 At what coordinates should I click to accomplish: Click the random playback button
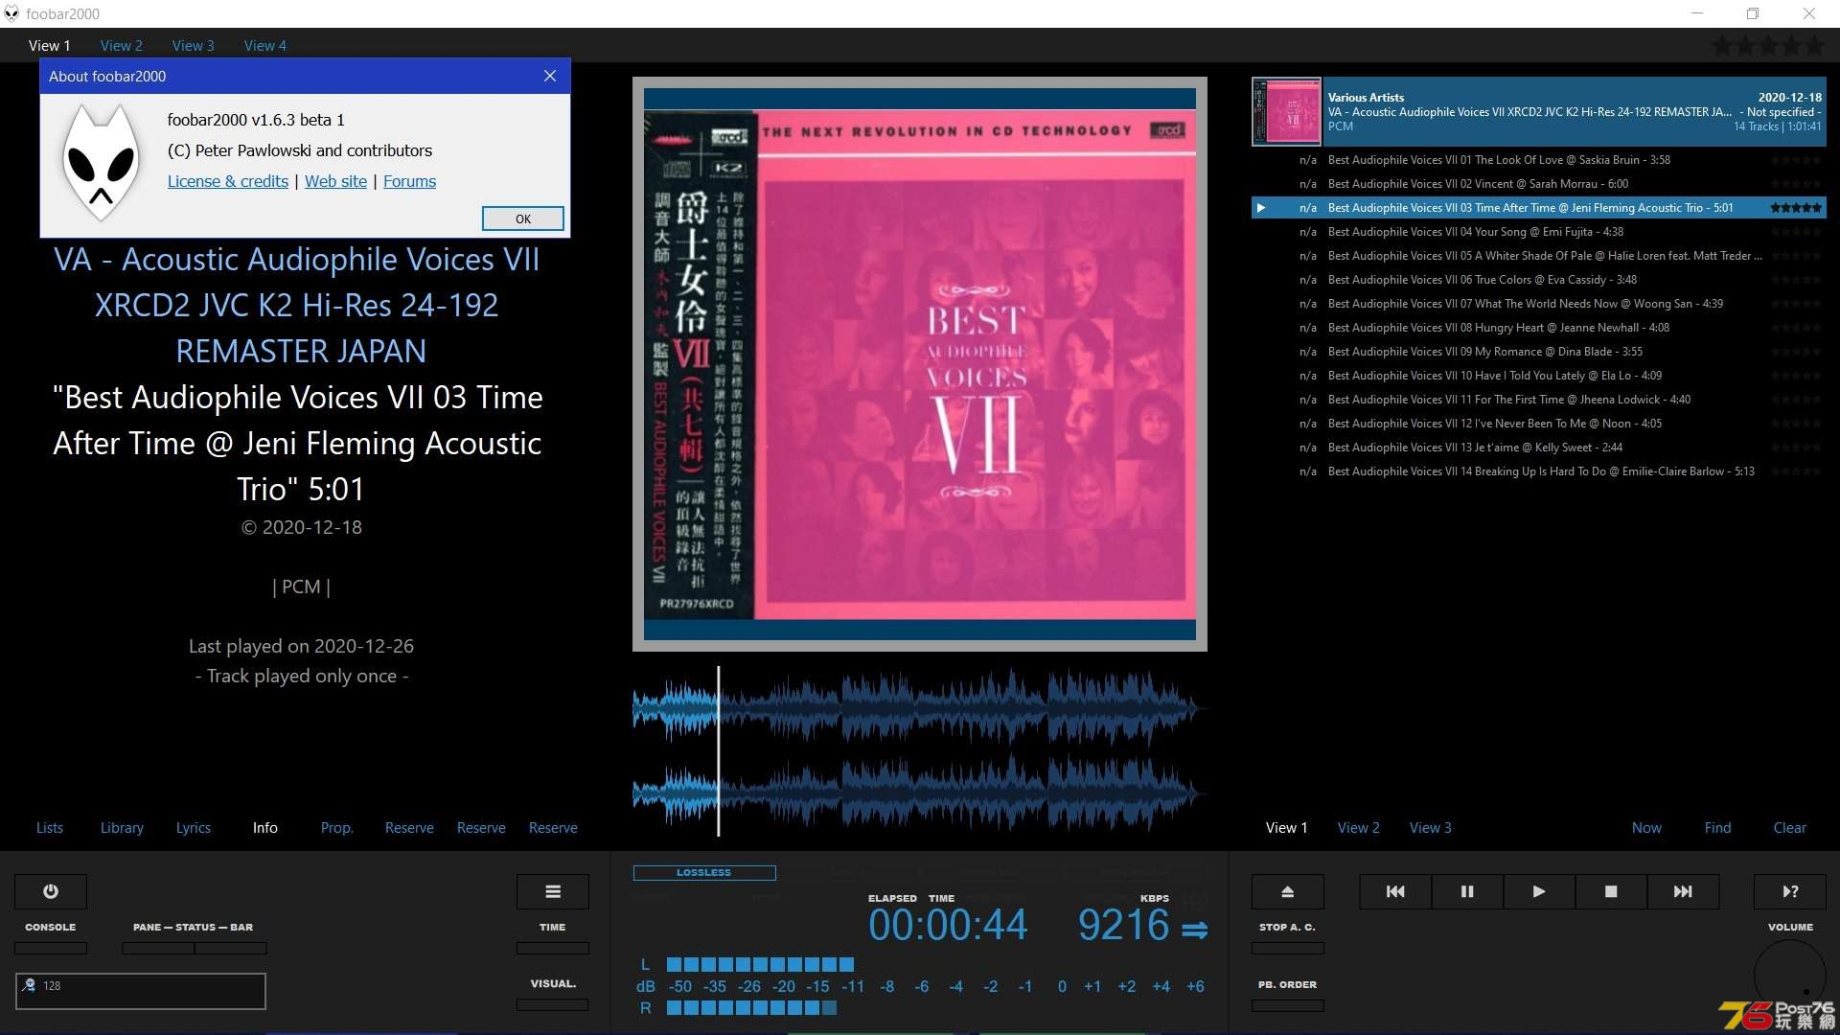(1790, 891)
